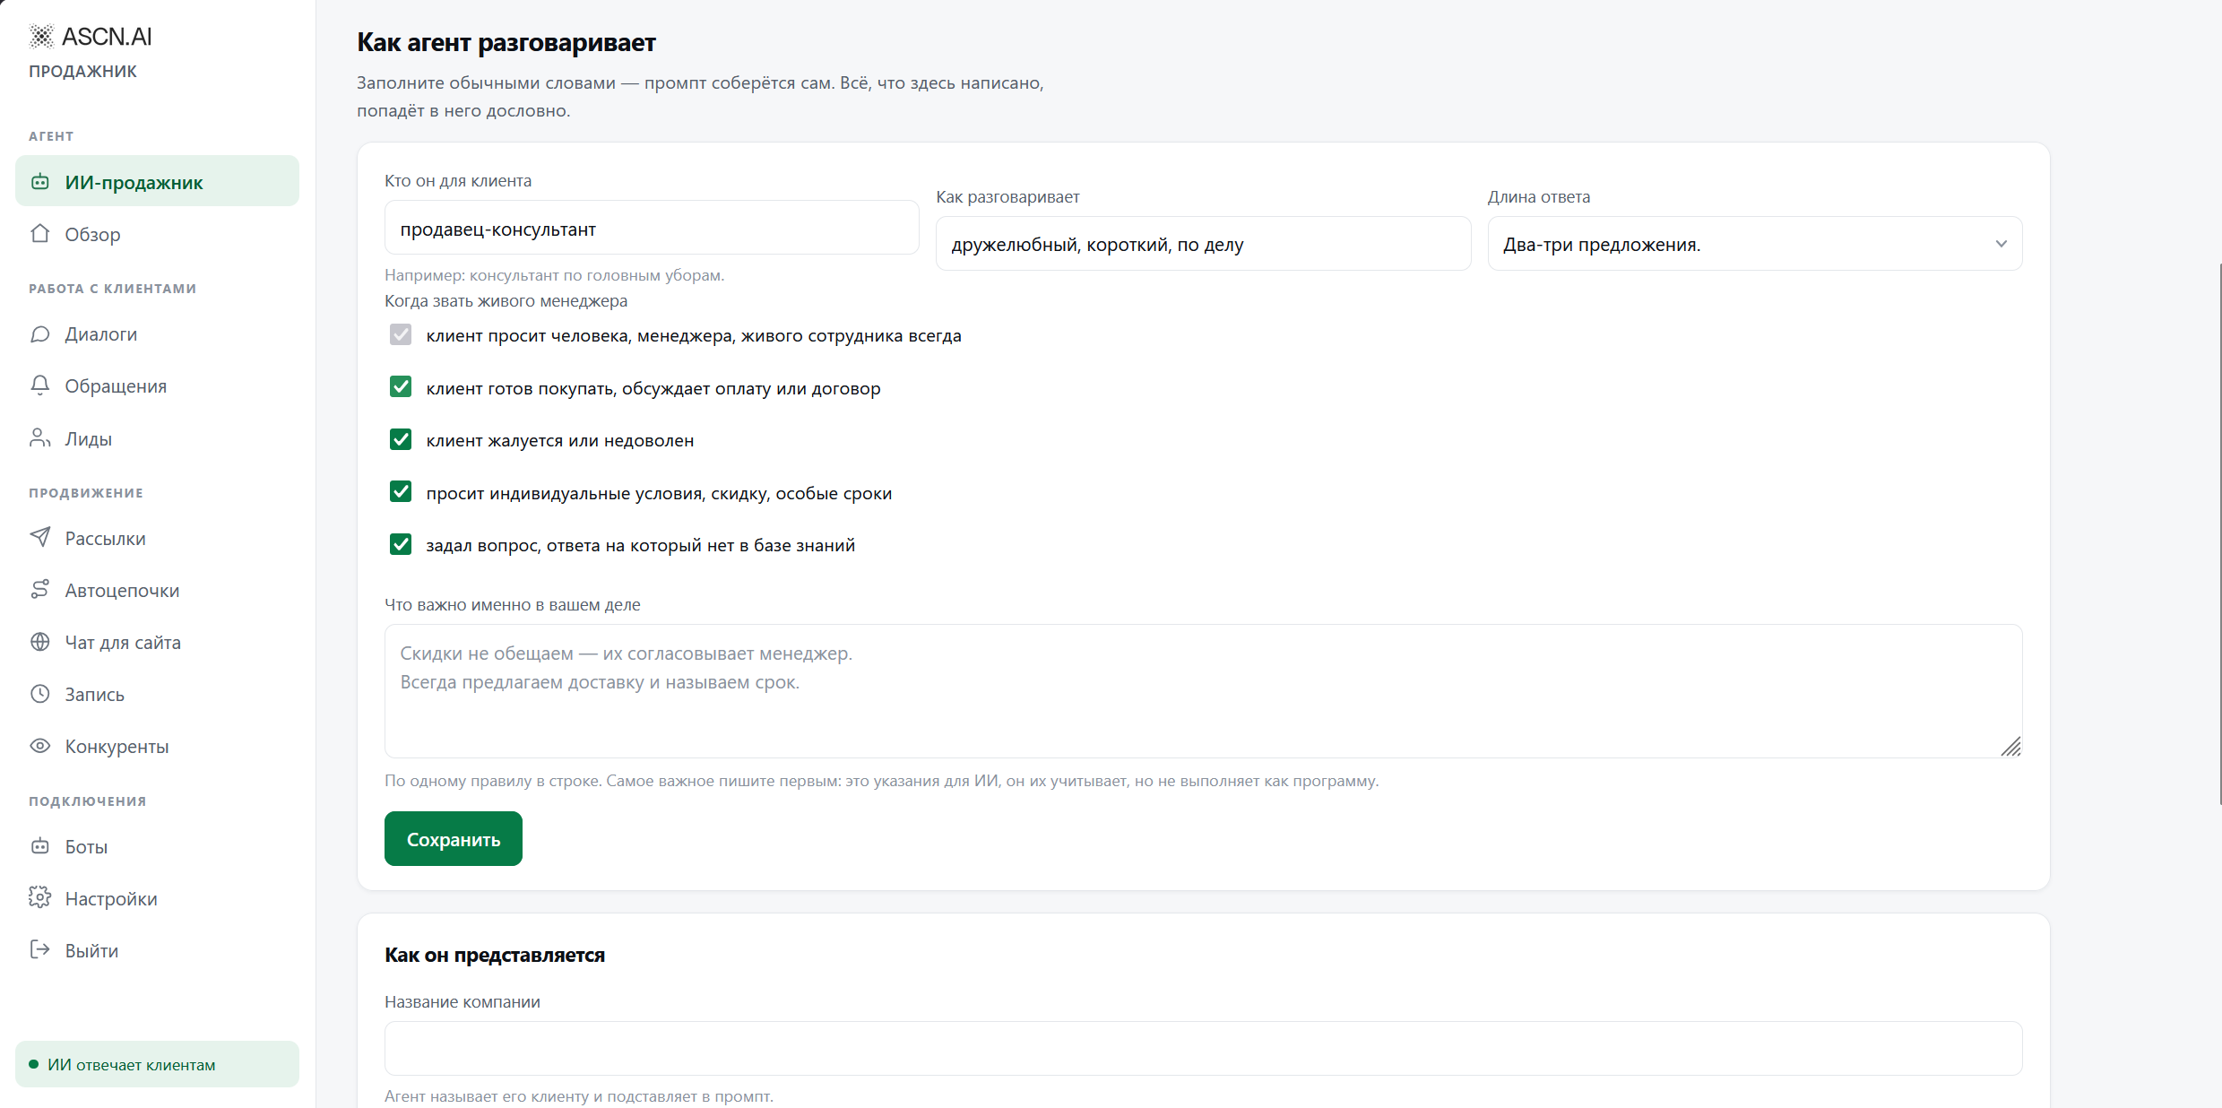This screenshot has height=1108, width=2222.
Task: Focus the 'Как разговаривает' input field
Action: (1203, 244)
